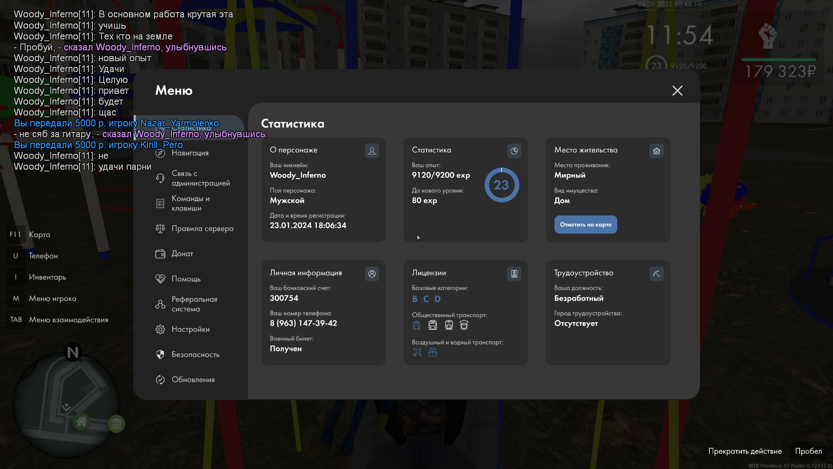Close the Меню window with X

pyautogui.click(x=677, y=91)
